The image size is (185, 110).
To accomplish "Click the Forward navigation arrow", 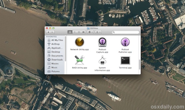I will tap(53, 32).
